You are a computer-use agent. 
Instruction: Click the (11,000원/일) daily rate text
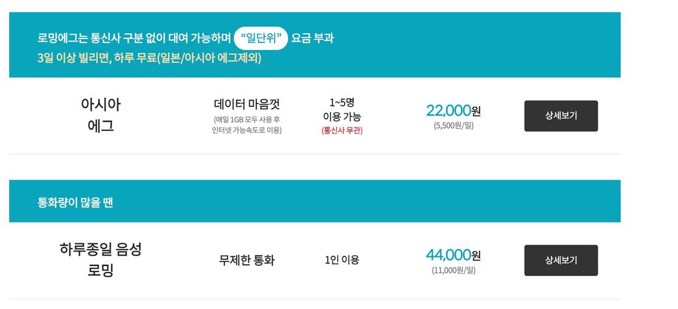[x=454, y=270]
